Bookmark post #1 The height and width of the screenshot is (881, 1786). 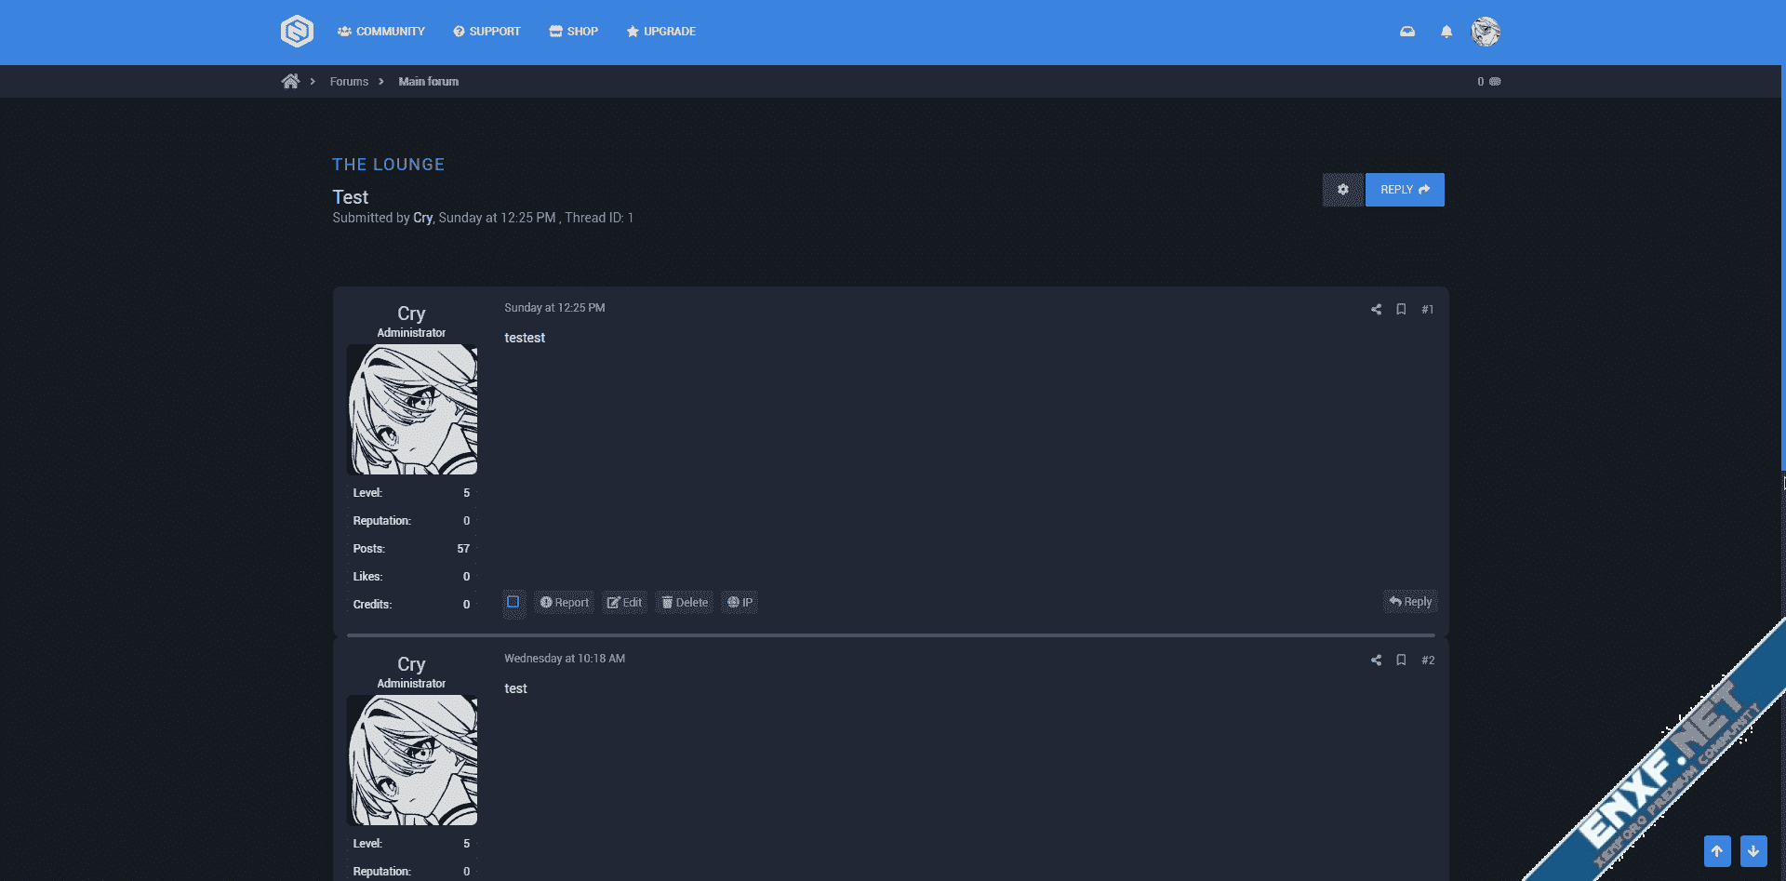(1401, 310)
